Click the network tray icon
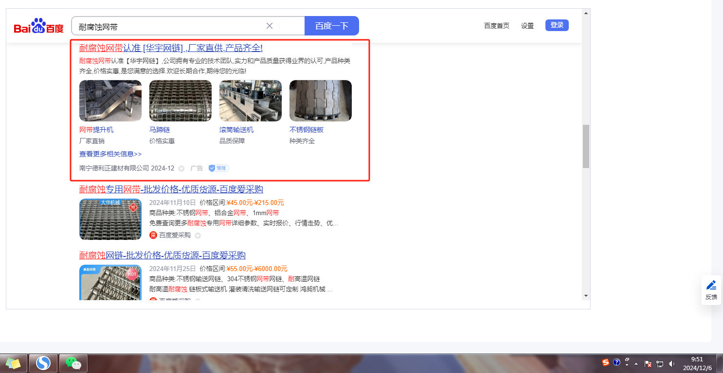The height and width of the screenshot is (373, 723). (x=660, y=363)
